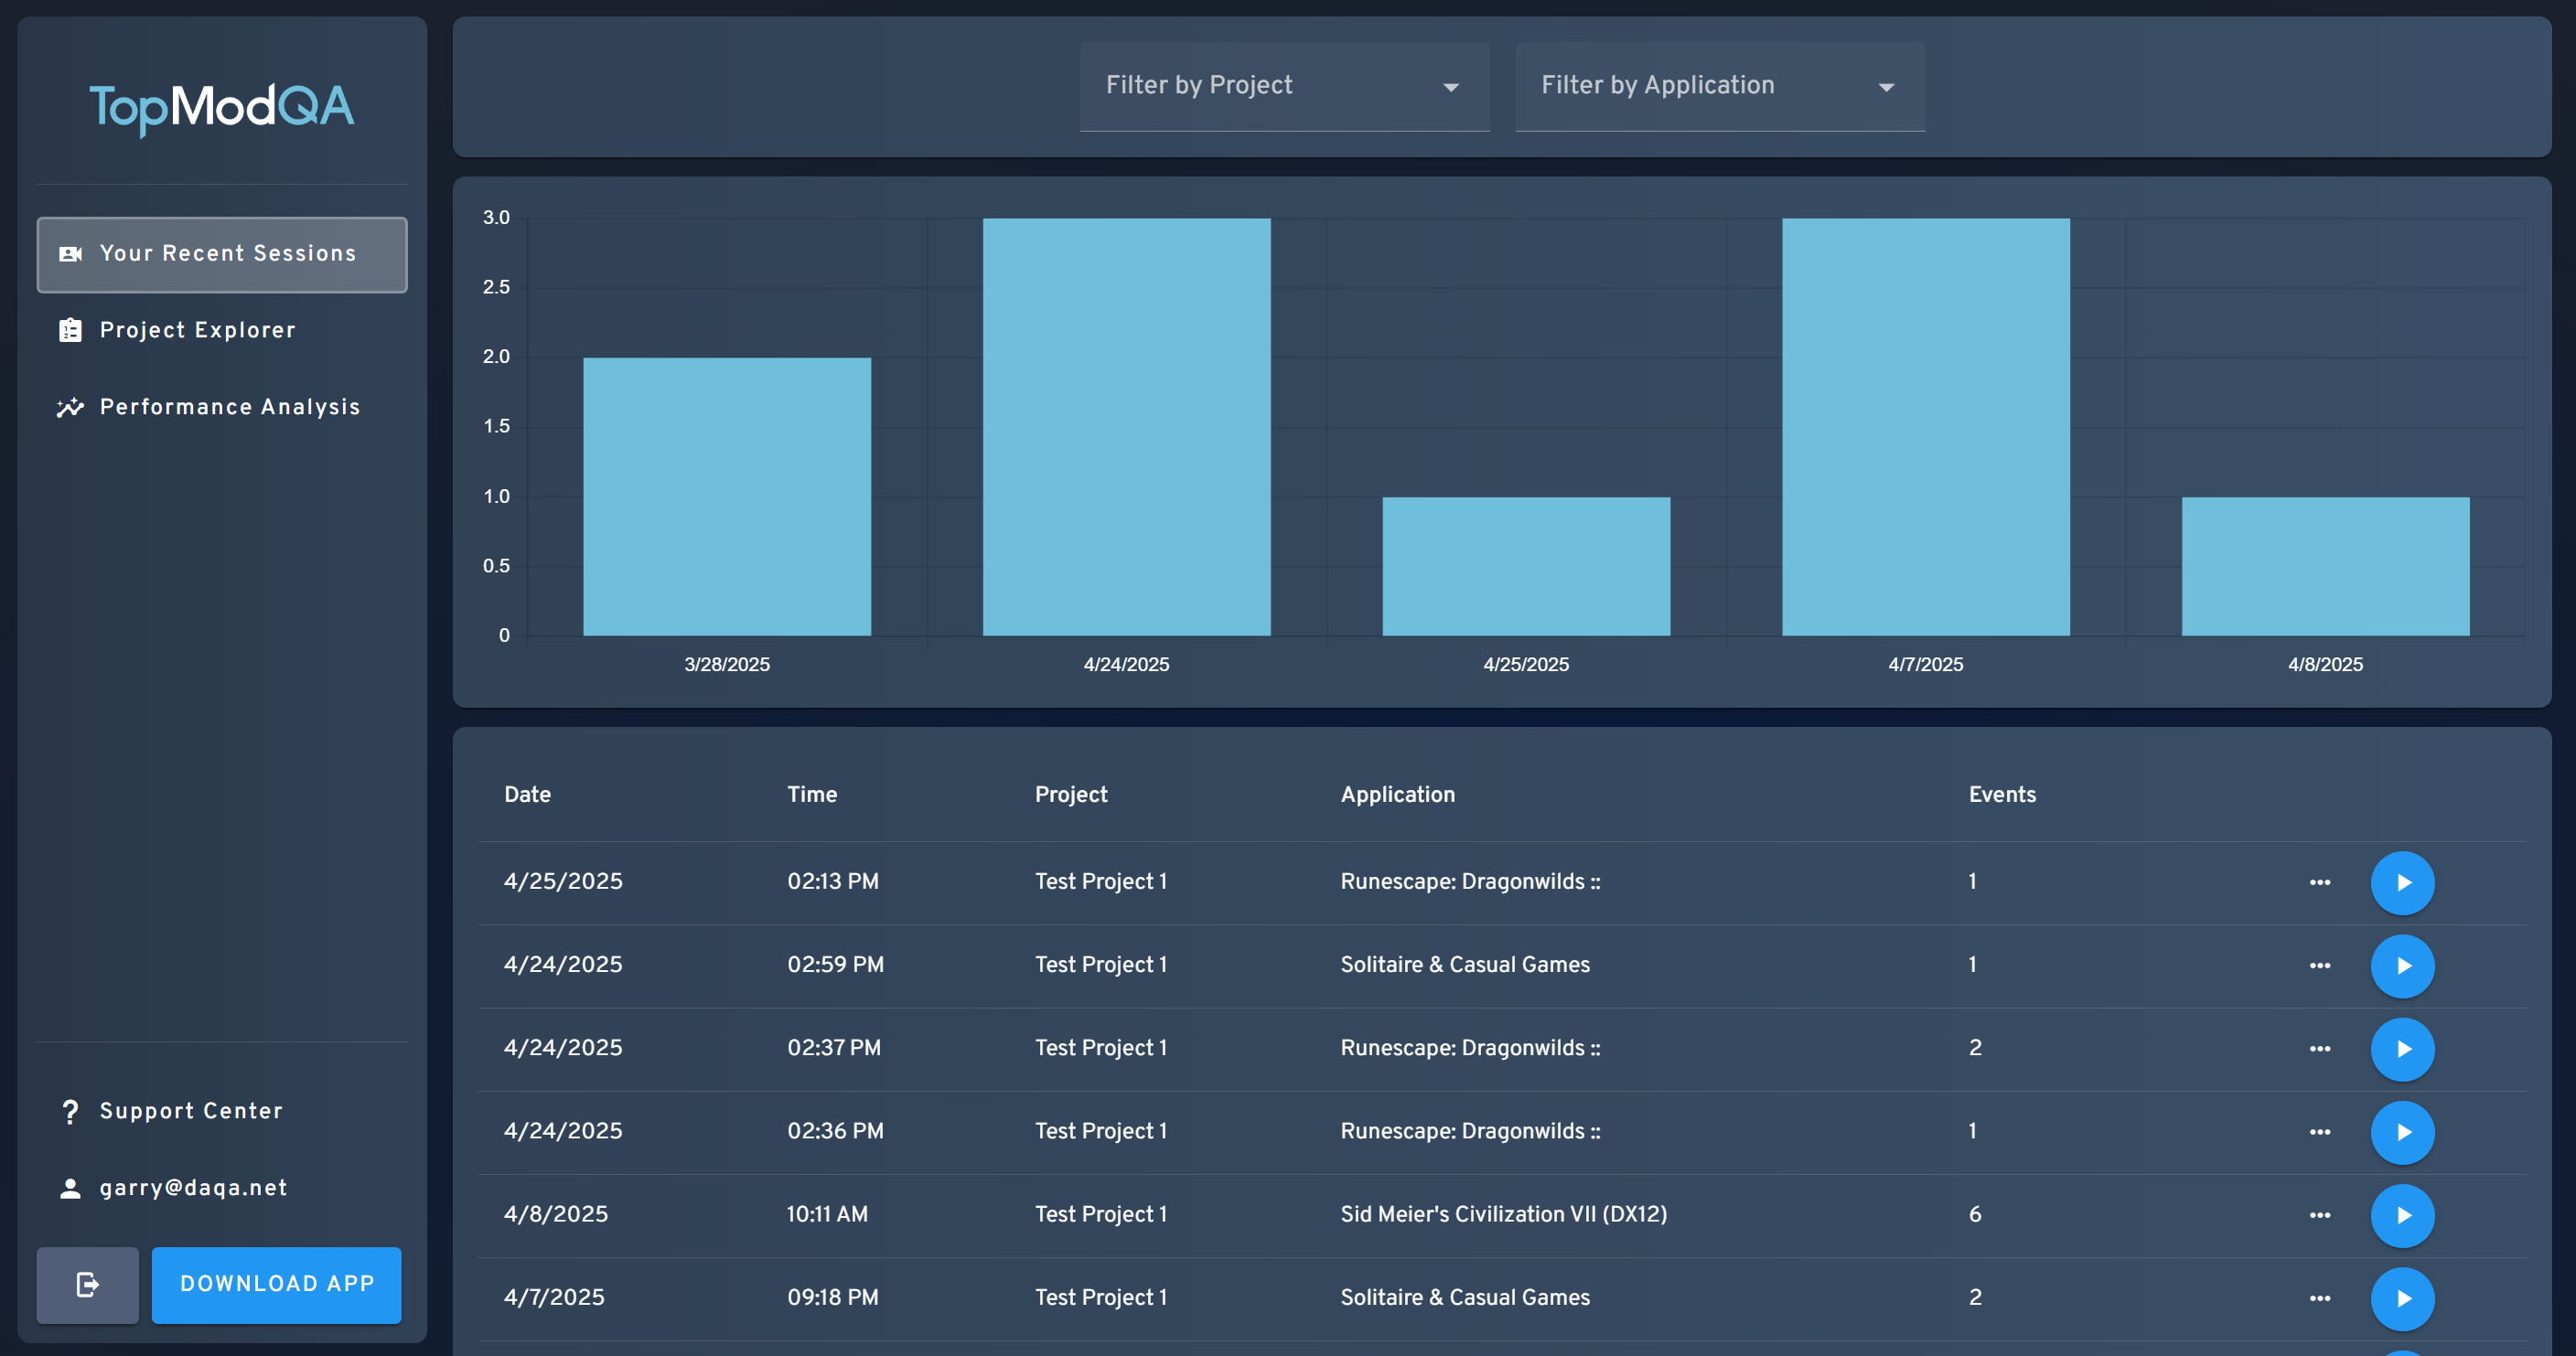Click the Filter by Application arrow

(x=1886, y=88)
